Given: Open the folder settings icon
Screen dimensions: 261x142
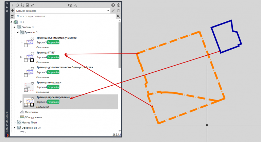Looking at the screenshot, I should [x=70, y=5].
